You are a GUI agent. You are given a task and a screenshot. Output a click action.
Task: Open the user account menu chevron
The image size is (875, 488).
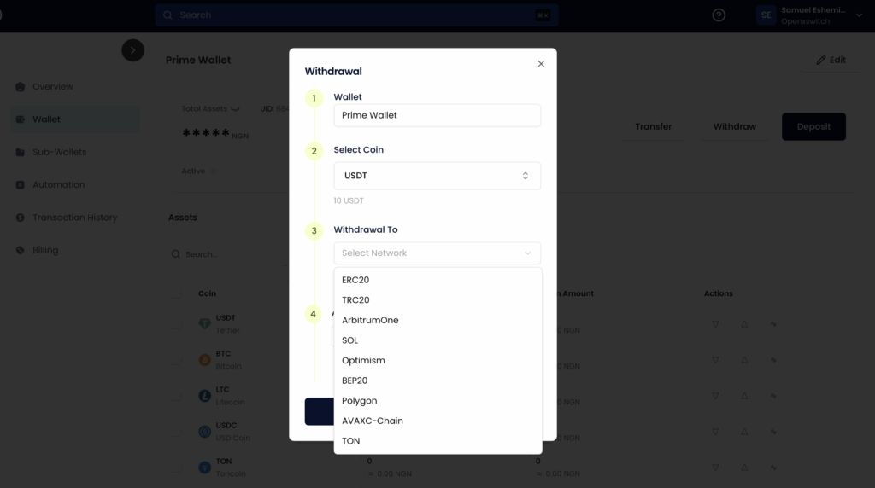859,15
